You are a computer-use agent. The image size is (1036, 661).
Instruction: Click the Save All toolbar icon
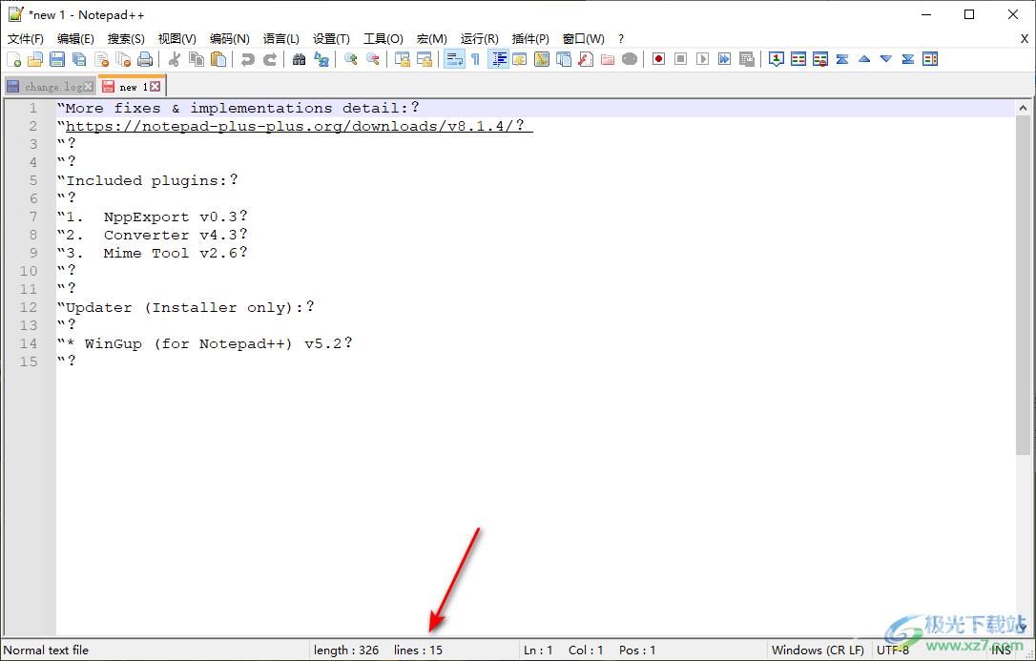[x=79, y=59]
